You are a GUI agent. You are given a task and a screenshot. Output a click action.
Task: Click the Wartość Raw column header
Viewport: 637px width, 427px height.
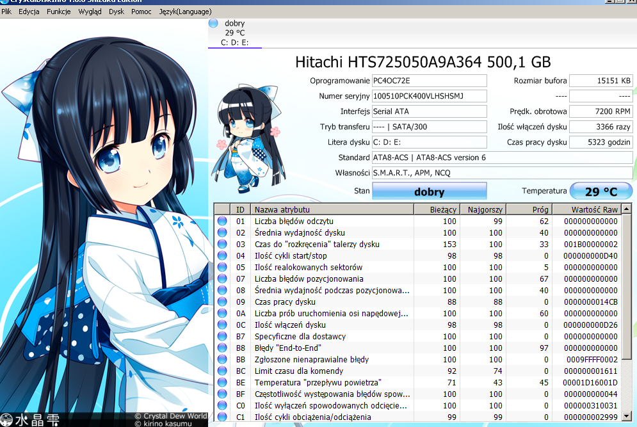[586, 209]
